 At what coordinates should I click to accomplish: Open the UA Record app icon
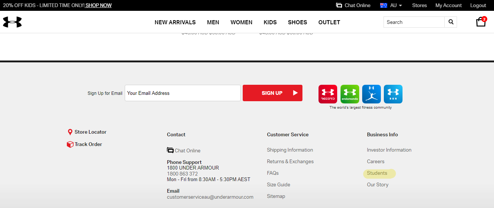click(328, 94)
